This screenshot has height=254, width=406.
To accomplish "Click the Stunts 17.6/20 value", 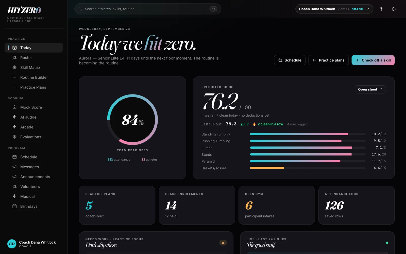I will click(379, 154).
